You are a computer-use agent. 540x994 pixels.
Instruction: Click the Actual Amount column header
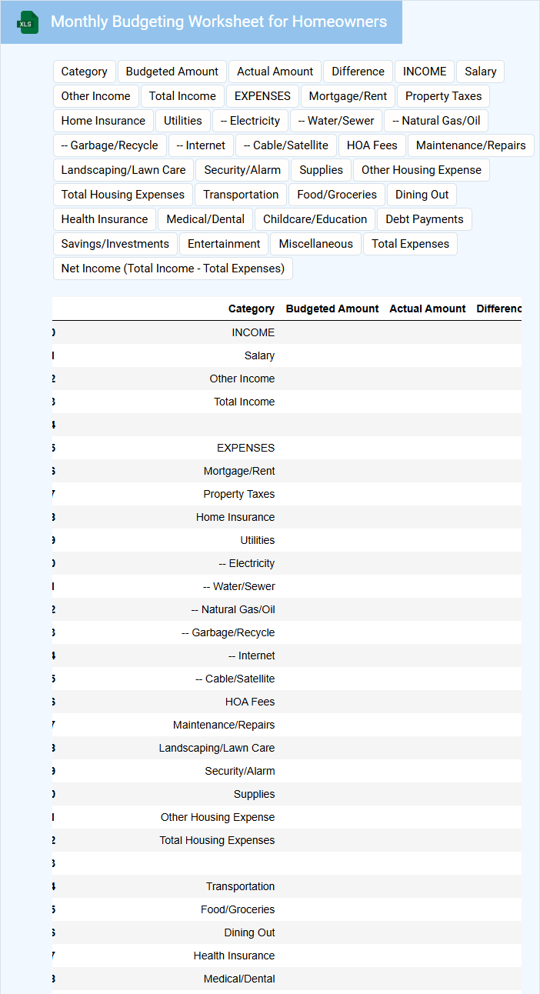click(x=427, y=309)
